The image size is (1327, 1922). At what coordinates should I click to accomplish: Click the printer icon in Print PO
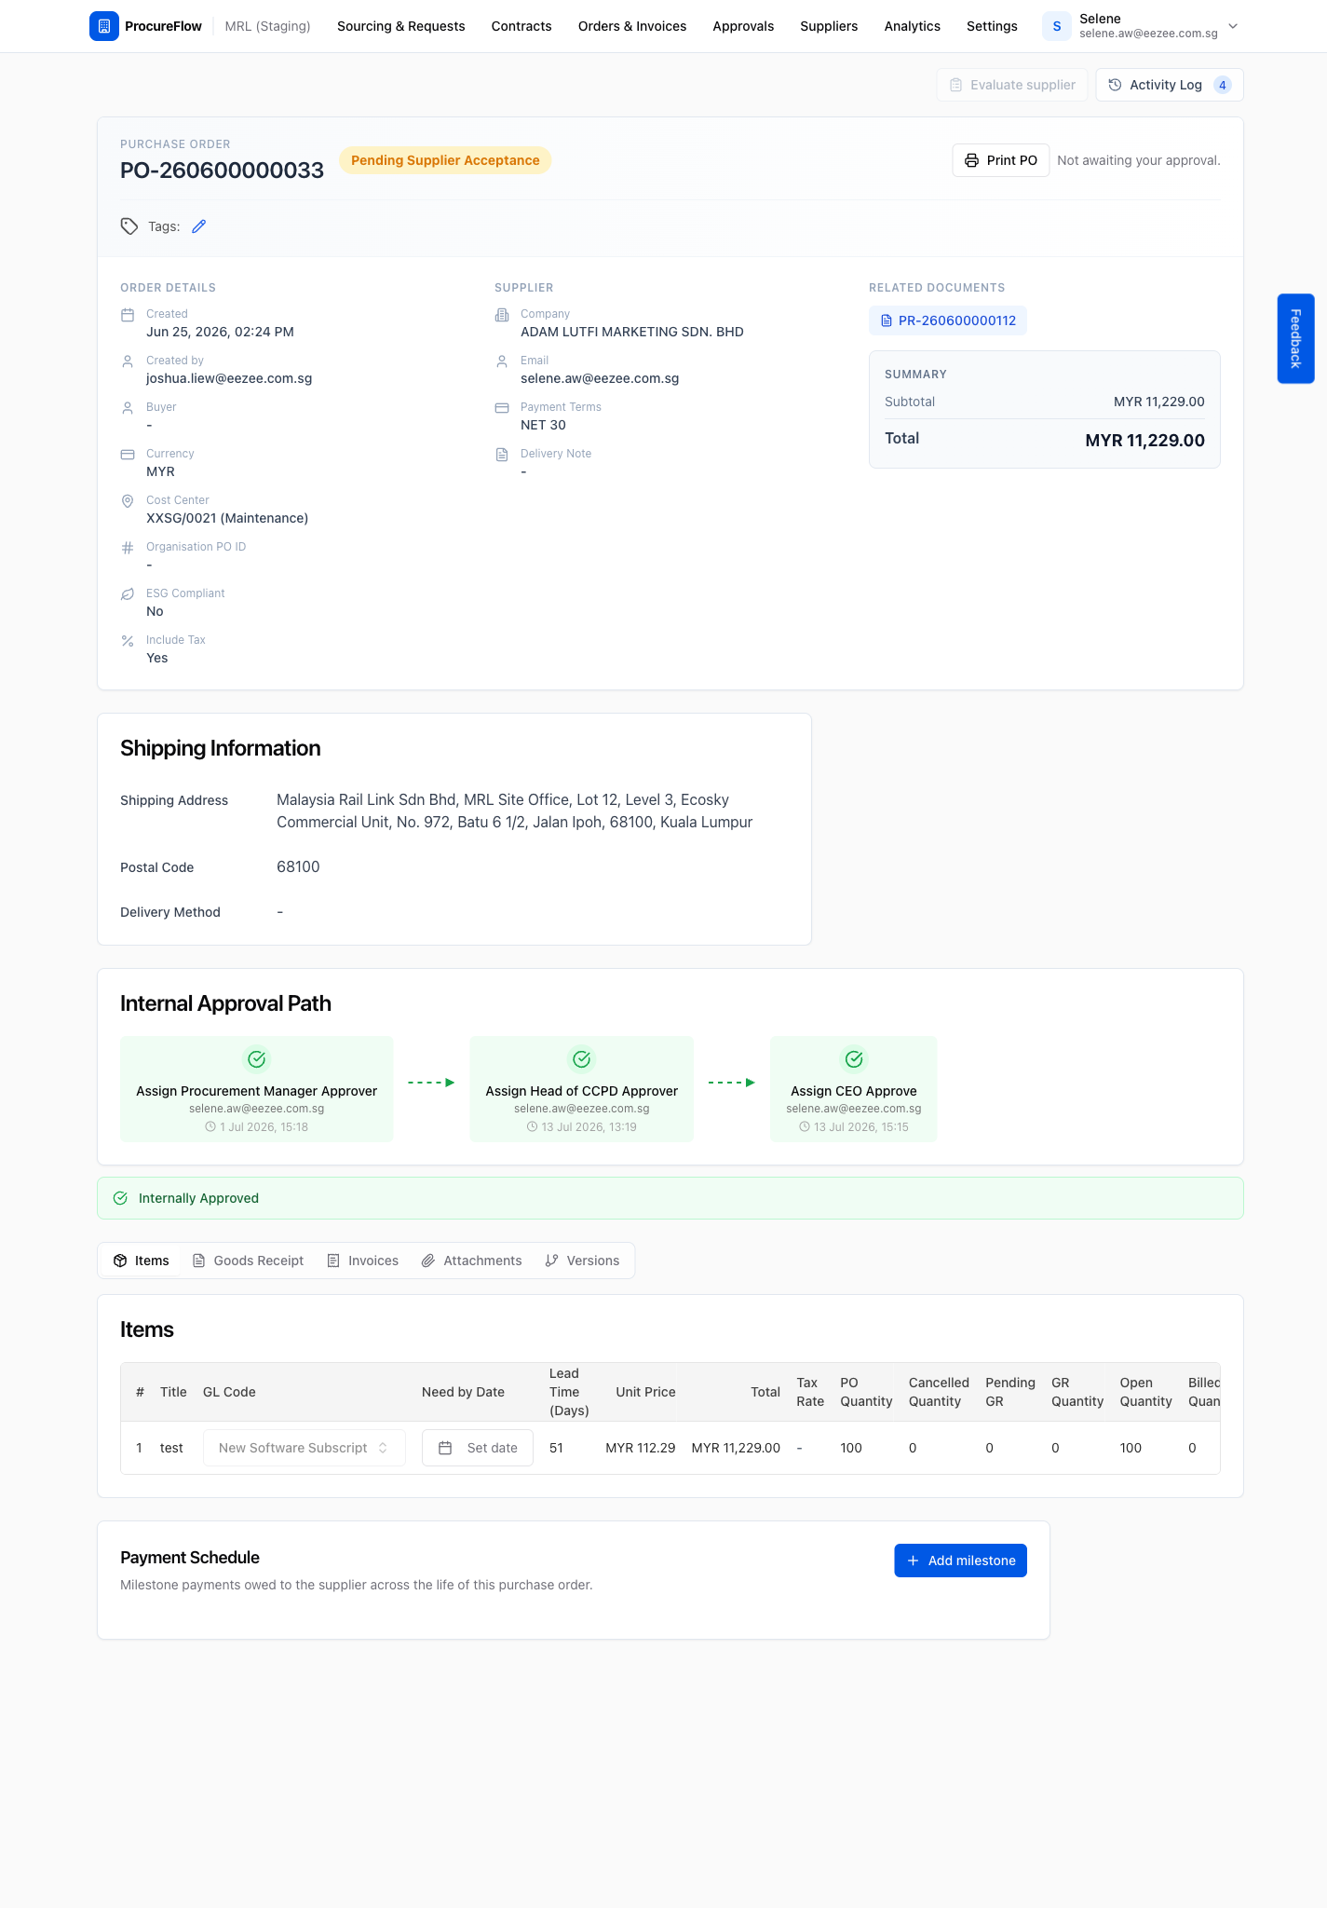[x=971, y=160]
